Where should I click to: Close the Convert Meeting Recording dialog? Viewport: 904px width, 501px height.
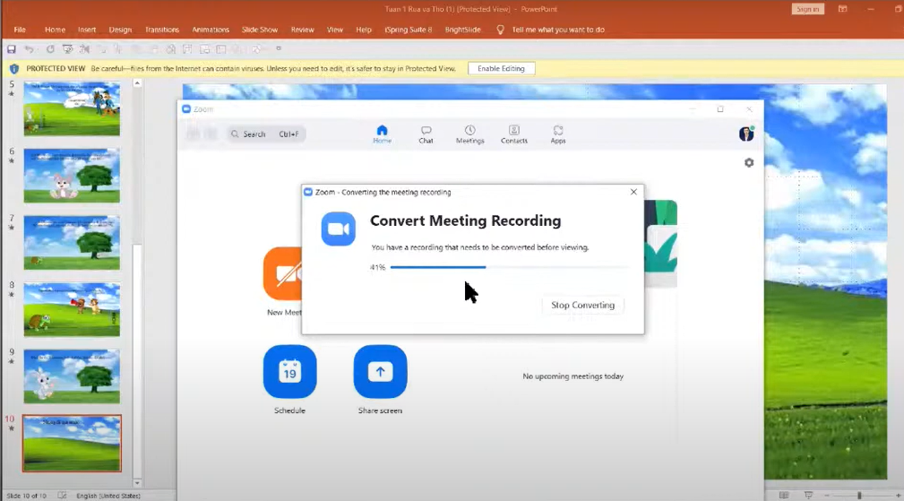point(633,192)
